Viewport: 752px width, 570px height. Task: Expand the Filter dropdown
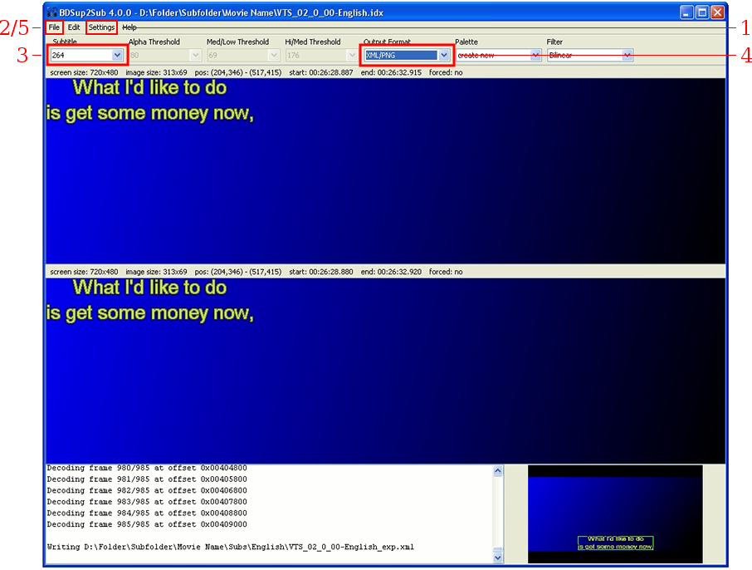coord(627,55)
